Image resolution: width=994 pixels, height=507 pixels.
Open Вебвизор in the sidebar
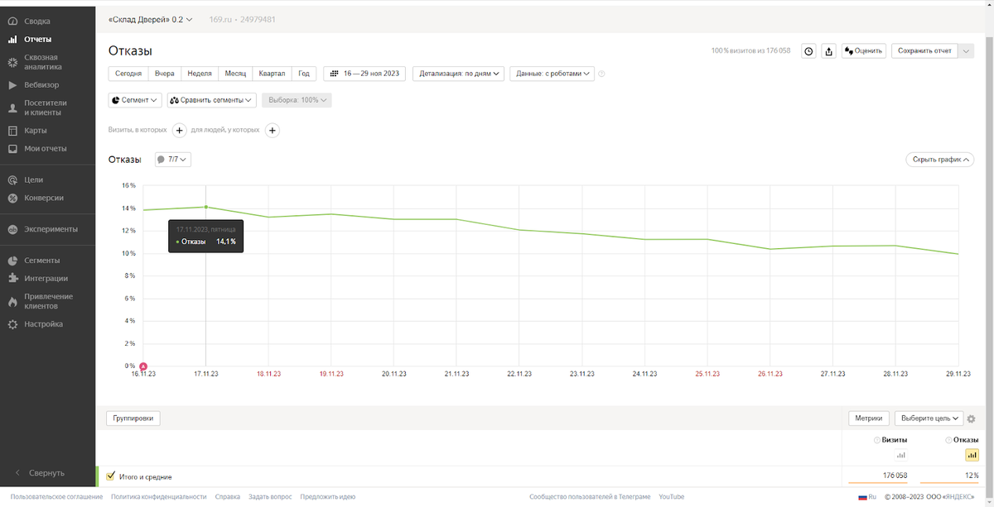pos(41,84)
